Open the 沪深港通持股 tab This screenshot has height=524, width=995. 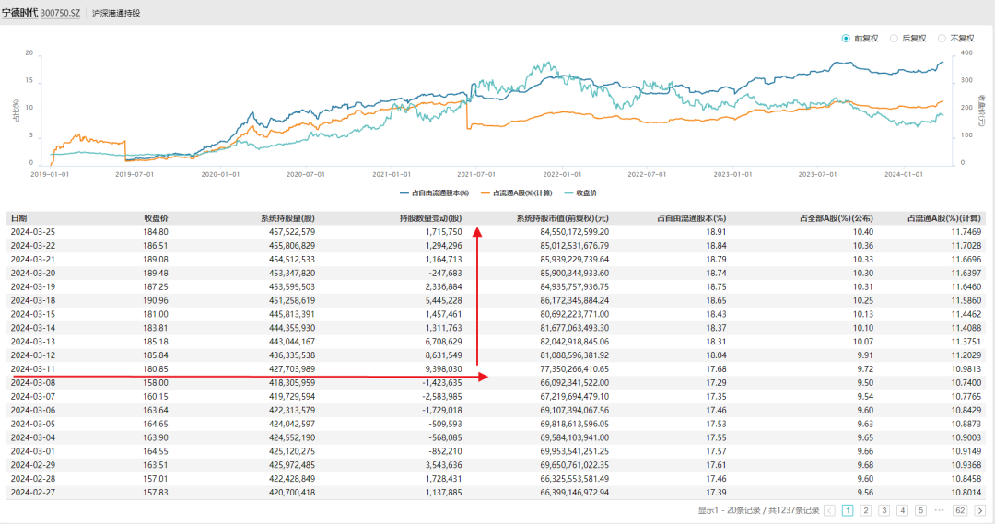(x=116, y=13)
